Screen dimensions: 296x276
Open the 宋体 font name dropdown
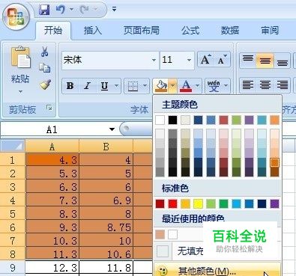pyautogui.click(x=154, y=60)
